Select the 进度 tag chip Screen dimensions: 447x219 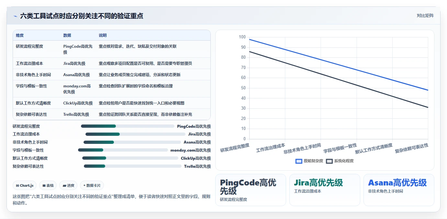point(68,185)
